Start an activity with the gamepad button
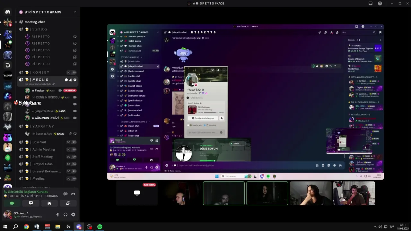The height and width of the screenshot is (231, 411). 49,203
